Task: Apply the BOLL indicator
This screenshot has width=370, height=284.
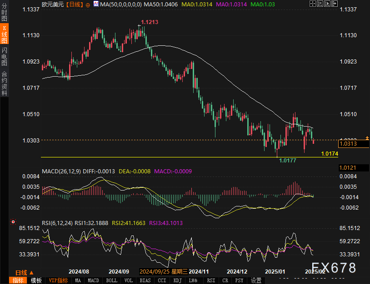Action: click(112, 280)
